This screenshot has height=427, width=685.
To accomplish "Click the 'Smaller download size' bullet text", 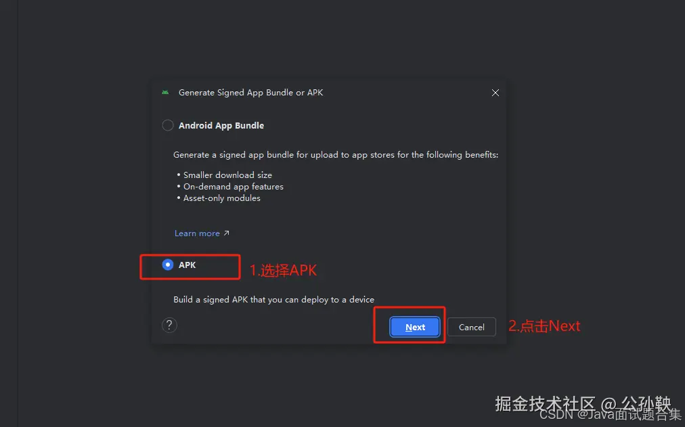I will tap(227, 175).
